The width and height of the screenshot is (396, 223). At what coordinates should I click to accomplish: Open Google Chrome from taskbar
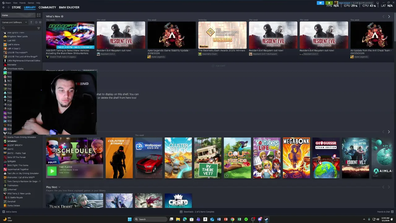[232, 219]
